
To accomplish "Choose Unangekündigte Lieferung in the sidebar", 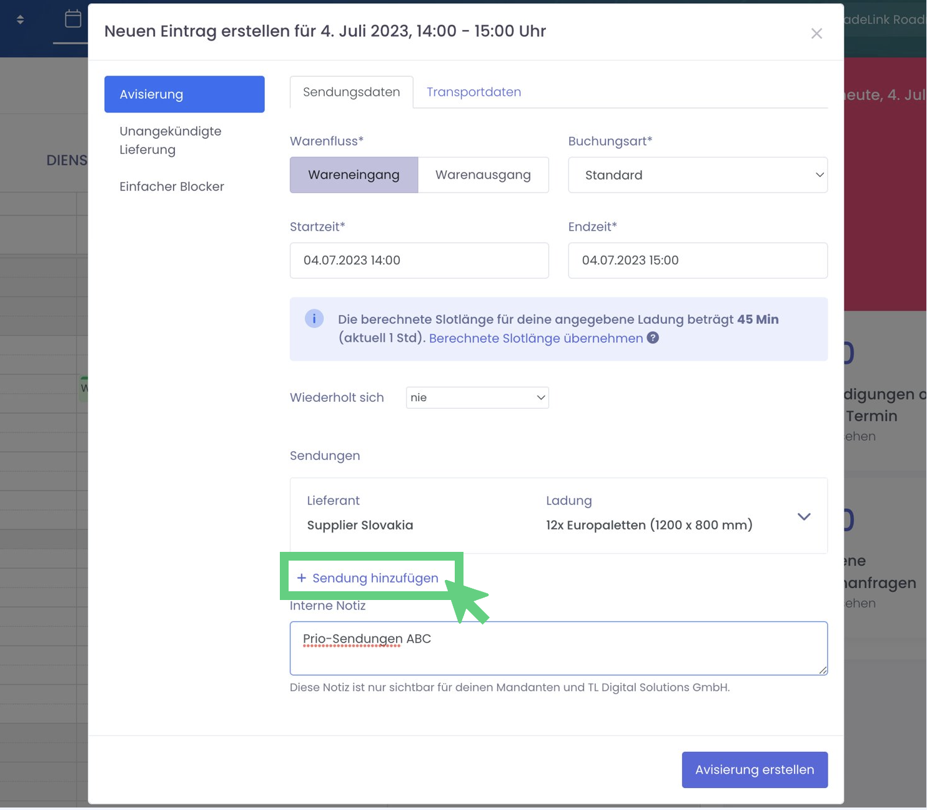I will (x=171, y=140).
